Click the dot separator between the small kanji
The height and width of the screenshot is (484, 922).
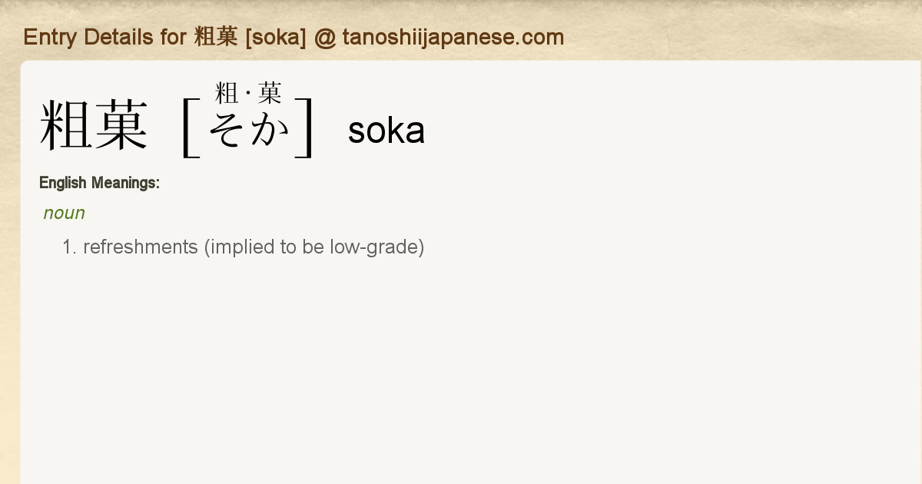(x=248, y=95)
